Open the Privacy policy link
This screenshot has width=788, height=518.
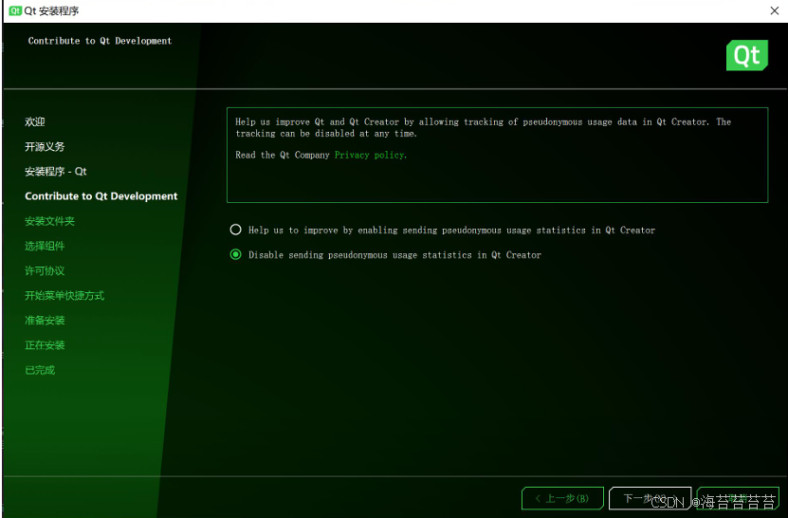[371, 155]
